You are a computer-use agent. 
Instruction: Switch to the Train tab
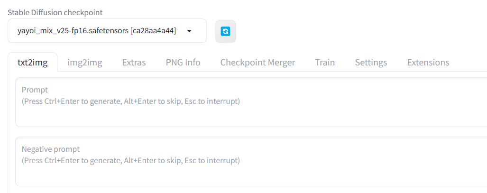tap(325, 62)
